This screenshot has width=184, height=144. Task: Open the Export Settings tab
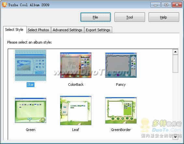(98, 30)
